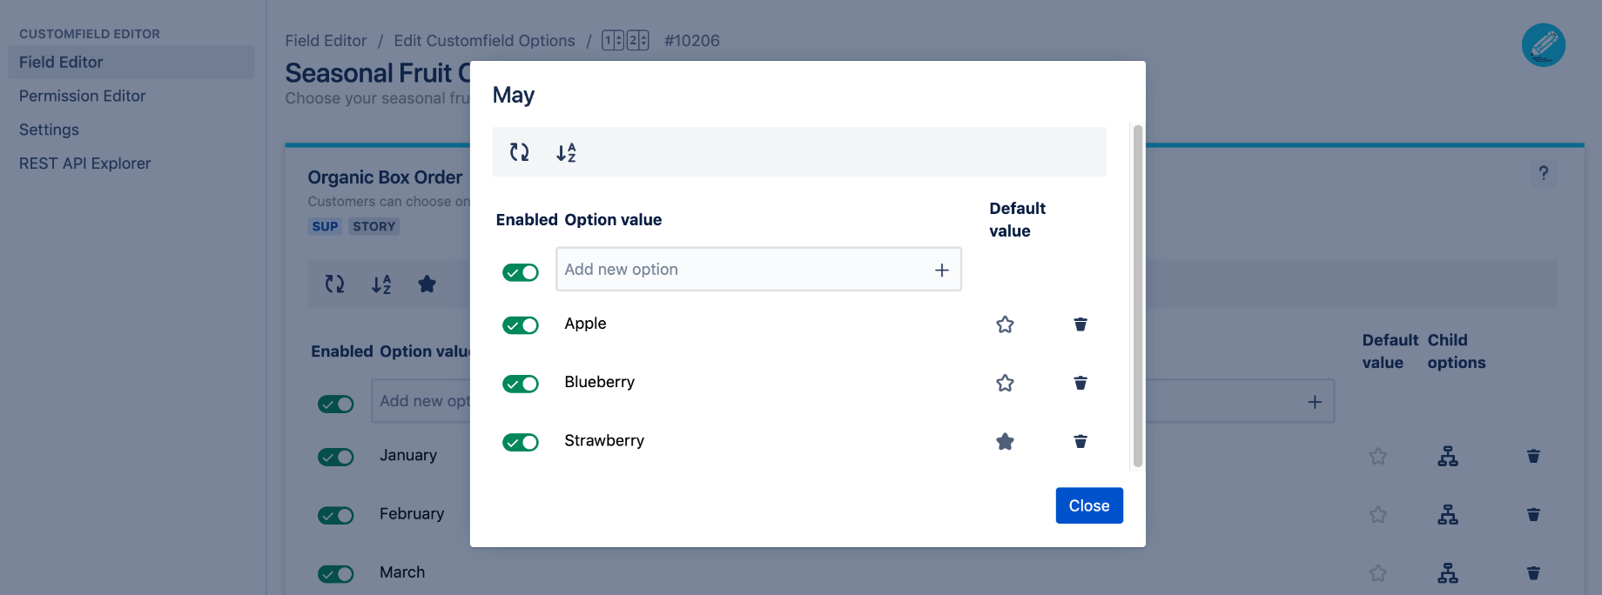
Task: Click the pencil avatar icon top right
Action: click(x=1543, y=43)
